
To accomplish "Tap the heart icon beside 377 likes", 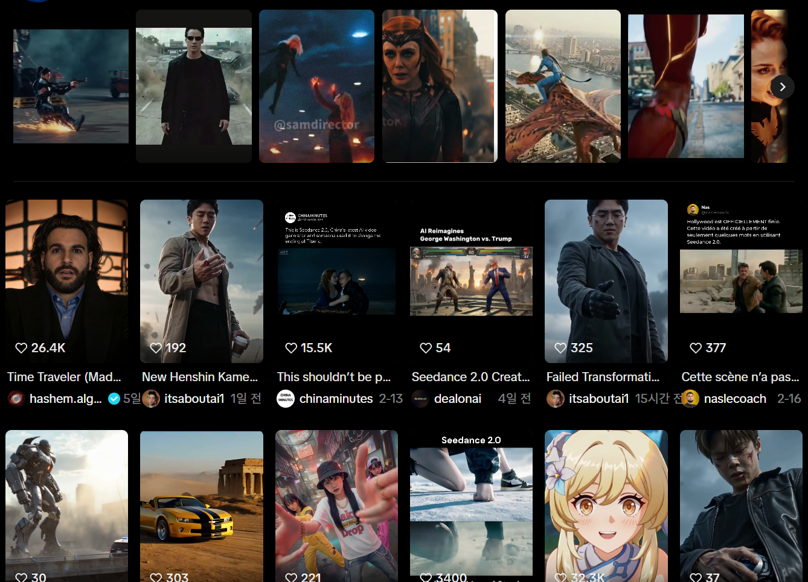I will click(696, 348).
